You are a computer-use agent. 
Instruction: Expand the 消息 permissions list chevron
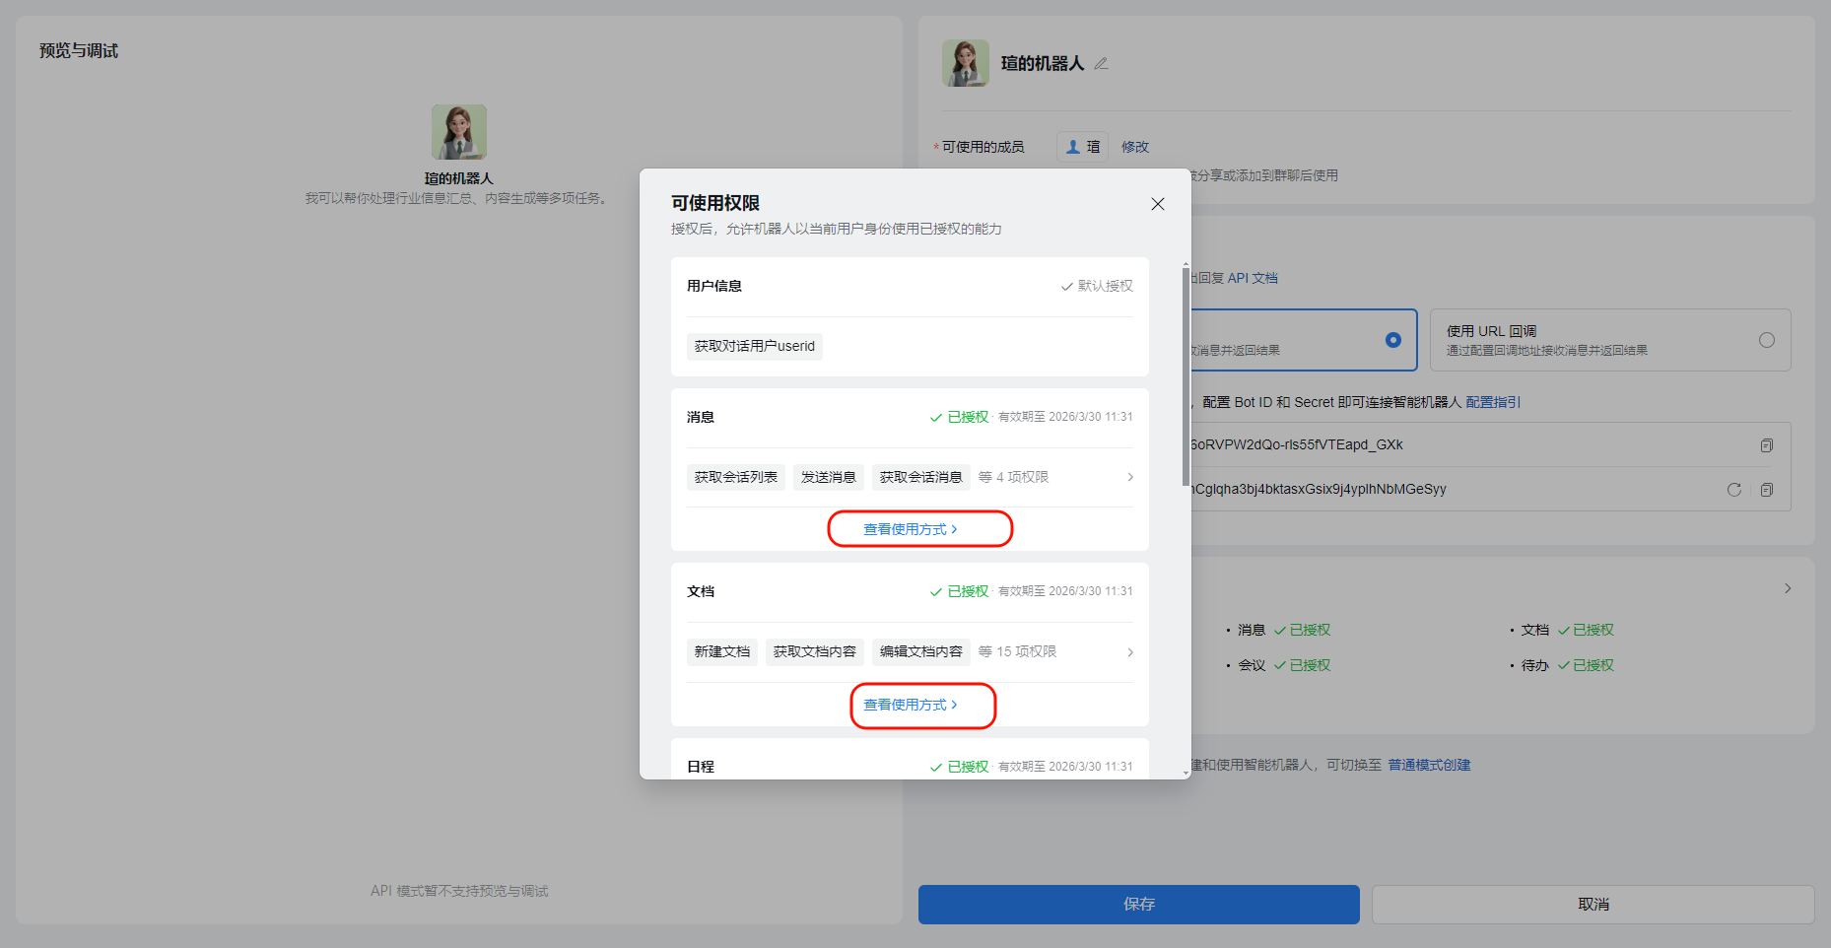tap(1130, 477)
